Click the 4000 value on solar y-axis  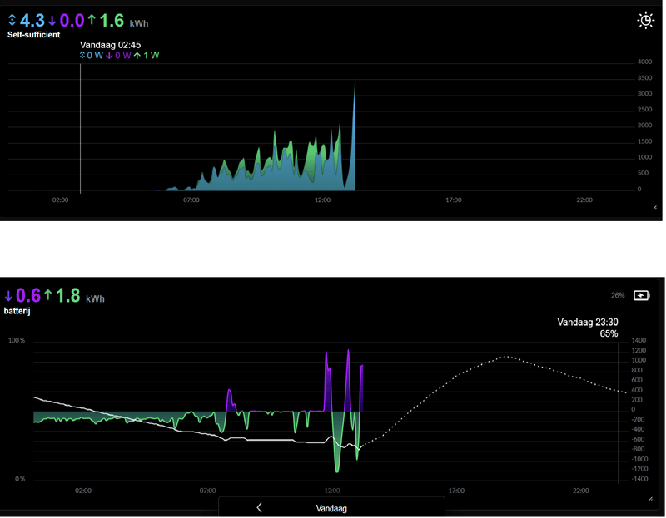pyautogui.click(x=644, y=62)
